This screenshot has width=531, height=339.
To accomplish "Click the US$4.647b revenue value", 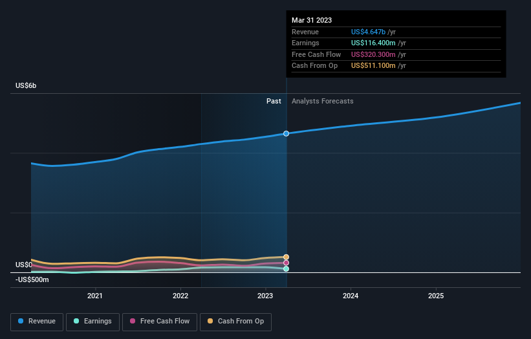I will point(368,32).
